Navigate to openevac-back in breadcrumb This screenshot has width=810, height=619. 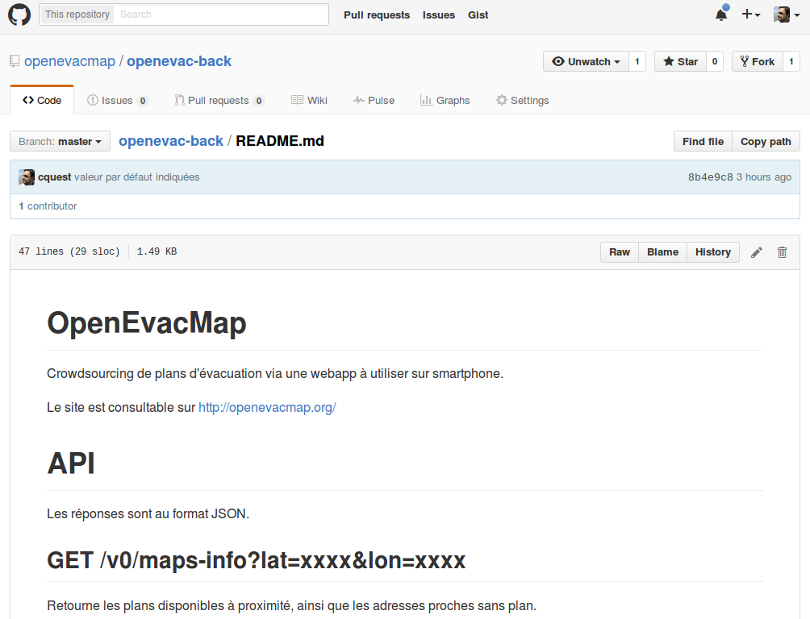171,141
